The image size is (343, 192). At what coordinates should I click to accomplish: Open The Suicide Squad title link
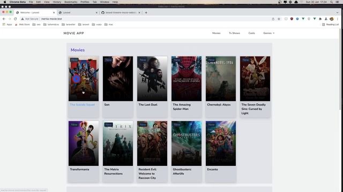point(83,105)
